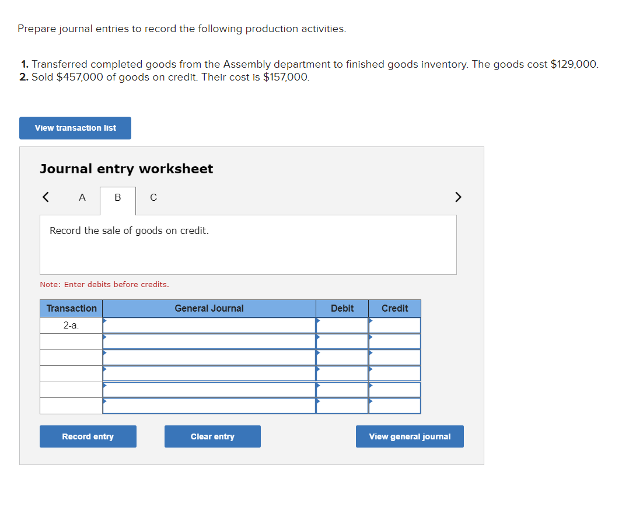Click the last row Credit field
This screenshot has width=643, height=524.
pos(394,406)
